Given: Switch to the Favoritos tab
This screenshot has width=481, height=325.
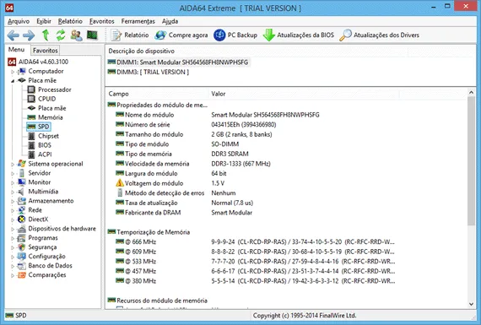Looking at the screenshot, I should pos(45,51).
